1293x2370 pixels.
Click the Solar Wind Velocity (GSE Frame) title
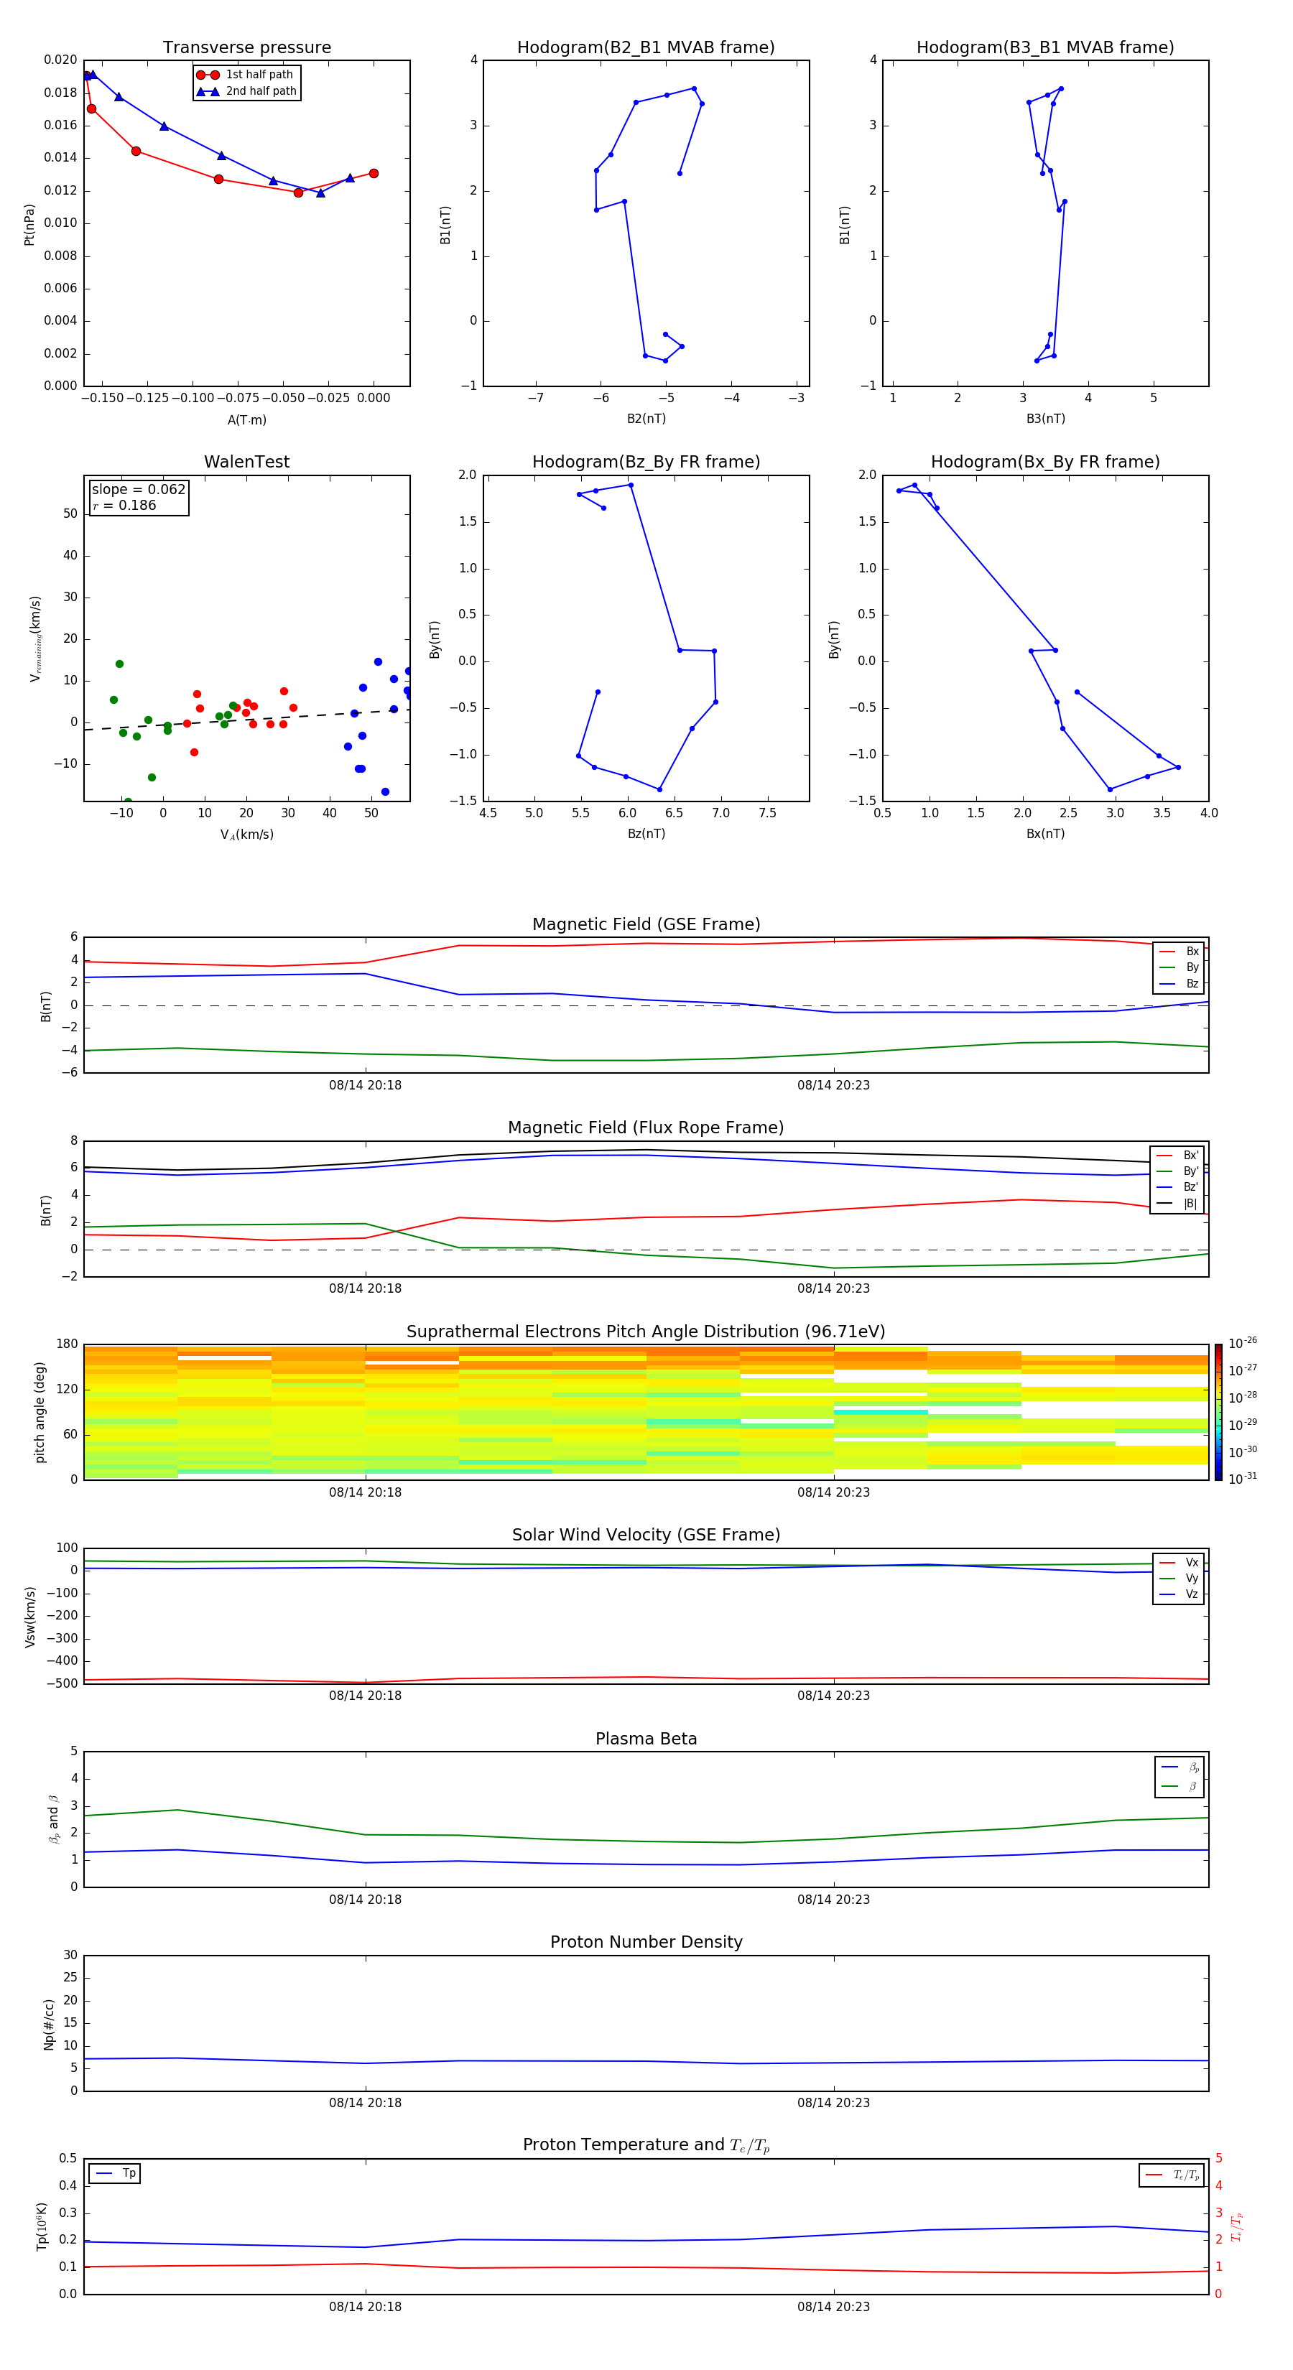(x=646, y=1535)
